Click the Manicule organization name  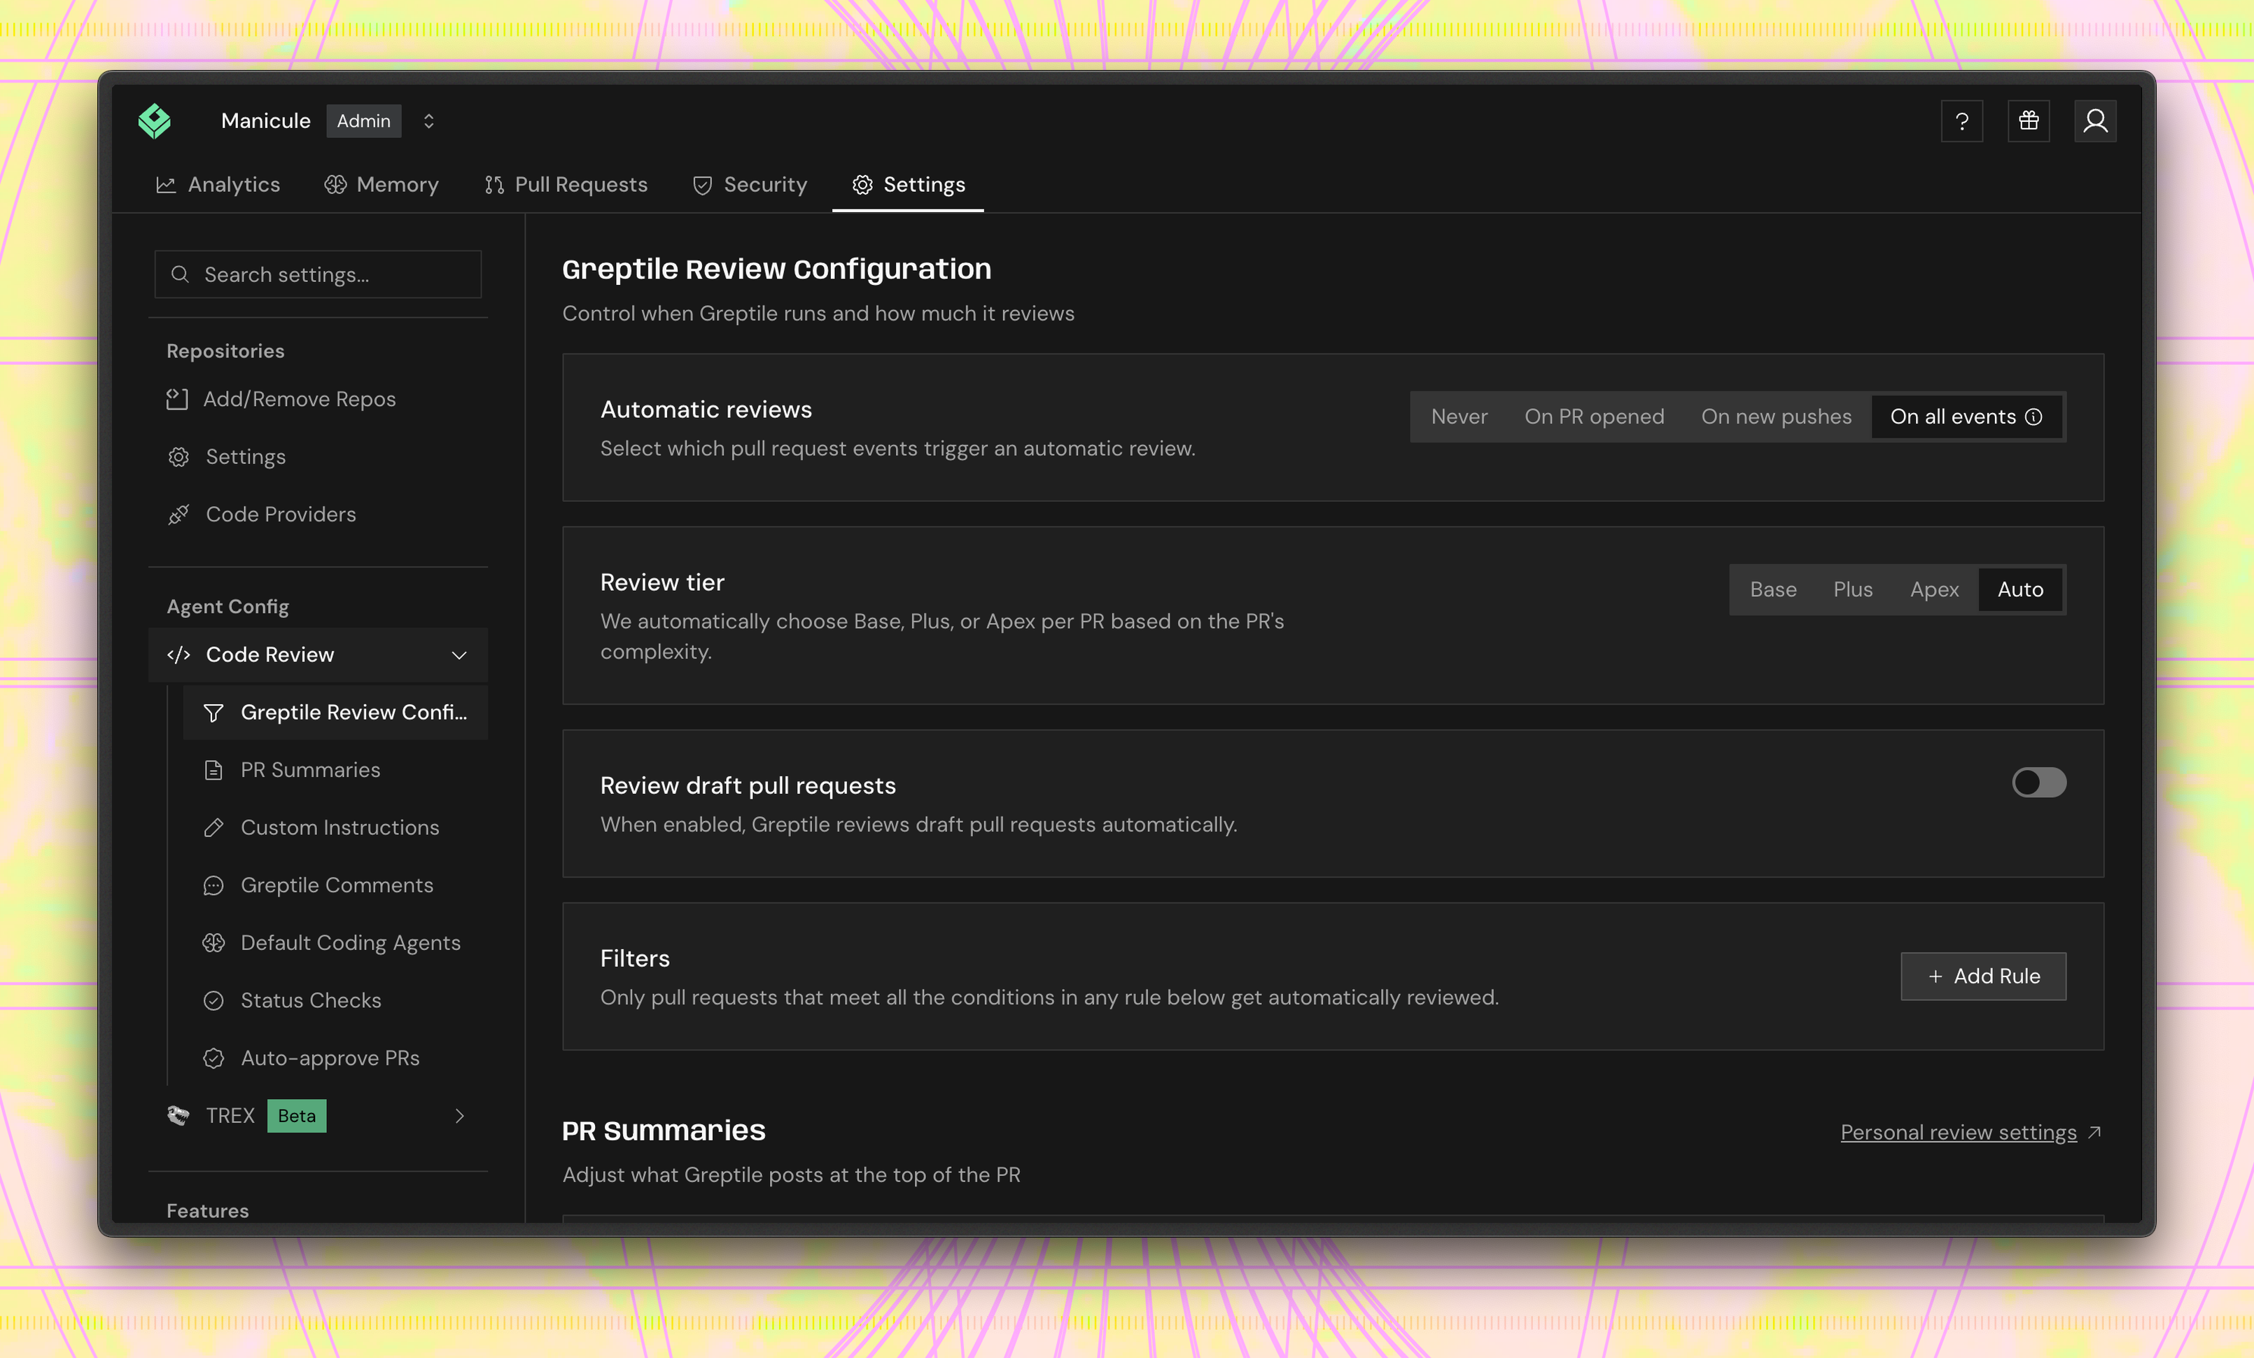click(x=266, y=120)
